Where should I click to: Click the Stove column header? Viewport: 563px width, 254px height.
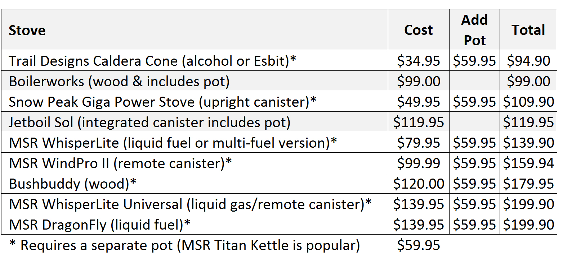pos(27,30)
